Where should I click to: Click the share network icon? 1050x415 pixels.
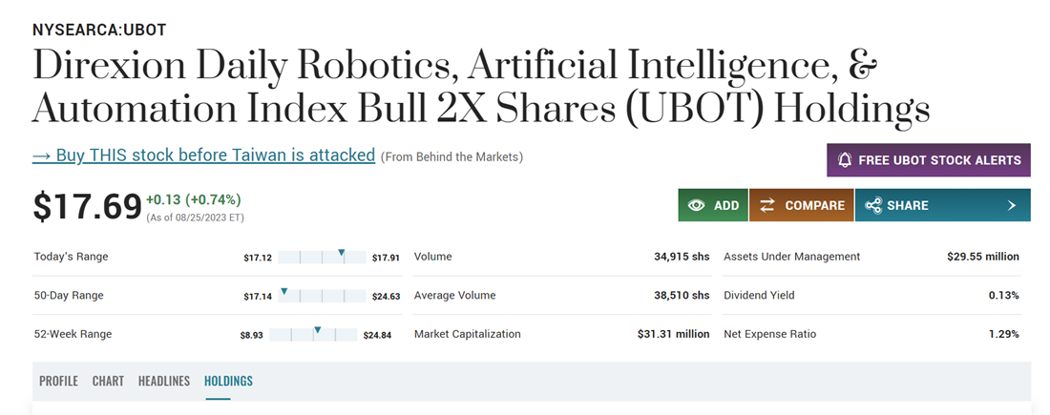click(x=871, y=205)
